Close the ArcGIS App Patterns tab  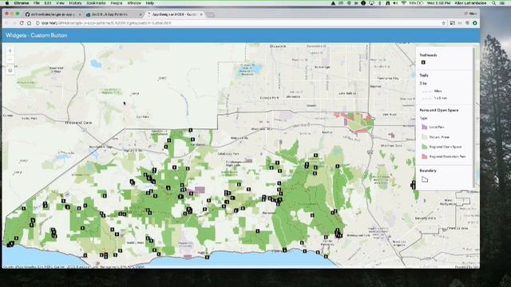(141, 14)
